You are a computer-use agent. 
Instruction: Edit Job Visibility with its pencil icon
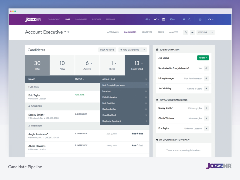206,88
